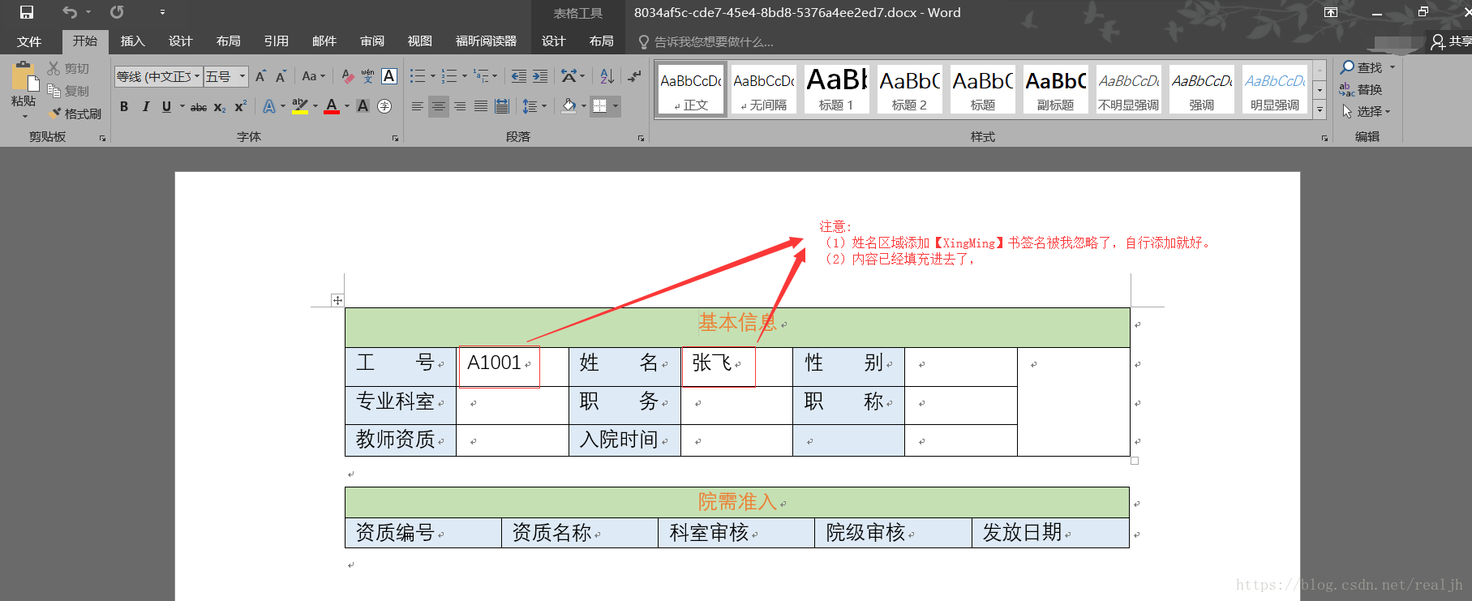Click 替换 to replace text
The height and width of the screenshot is (601, 1472).
click(1361, 90)
